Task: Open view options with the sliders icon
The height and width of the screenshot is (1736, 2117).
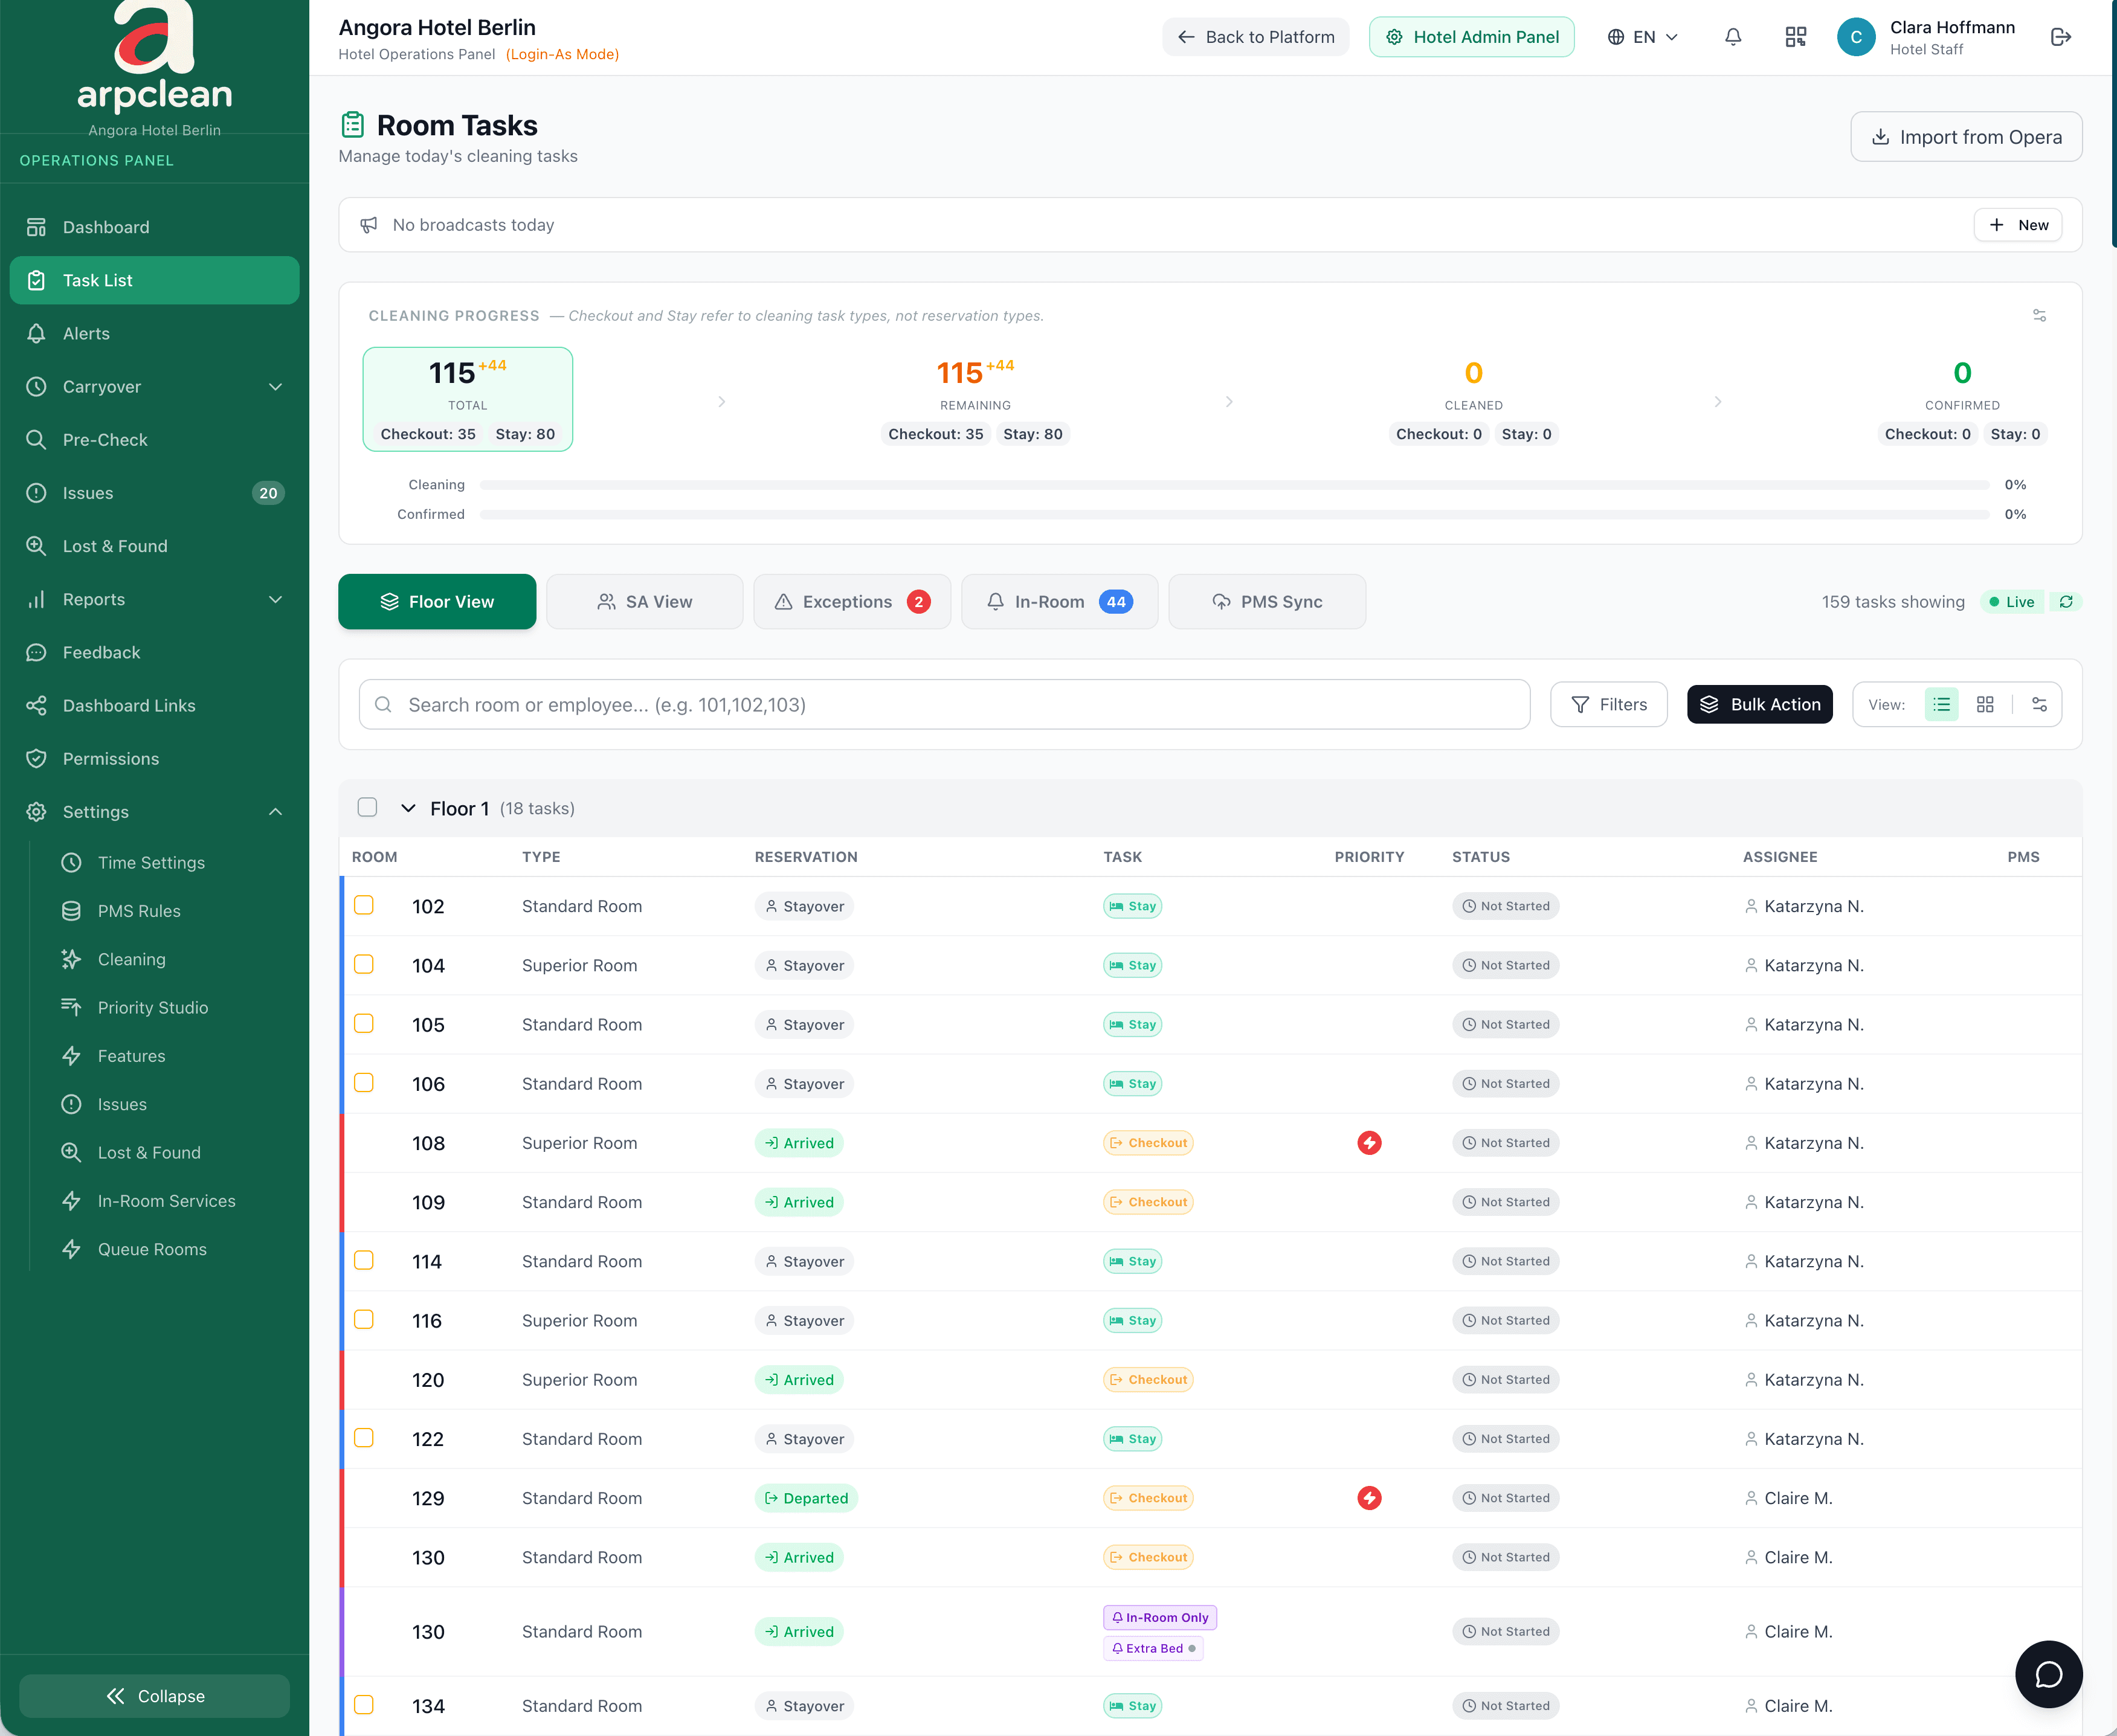Action: (2039, 704)
